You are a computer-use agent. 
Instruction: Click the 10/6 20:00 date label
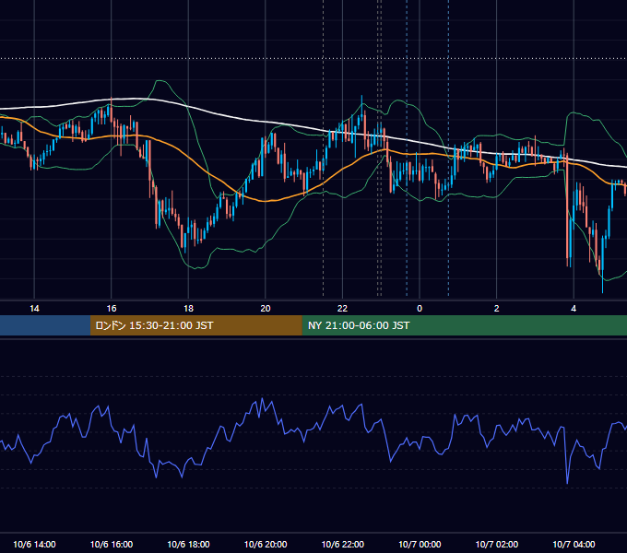[x=266, y=544]
